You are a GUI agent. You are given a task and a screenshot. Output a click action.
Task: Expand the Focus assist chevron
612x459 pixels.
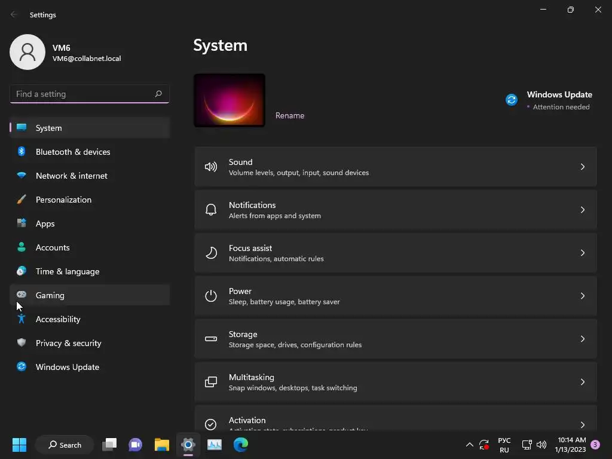[582, 253]
